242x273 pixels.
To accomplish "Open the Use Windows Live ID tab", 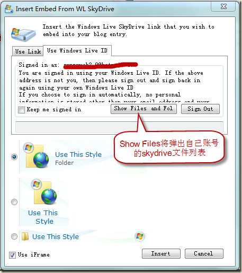I will coord(77,50).
